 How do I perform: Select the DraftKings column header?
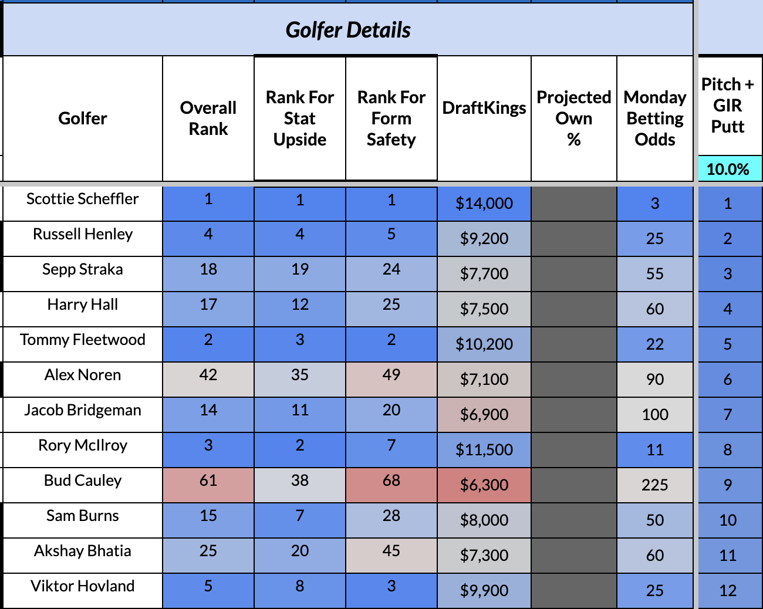(484, 109)
